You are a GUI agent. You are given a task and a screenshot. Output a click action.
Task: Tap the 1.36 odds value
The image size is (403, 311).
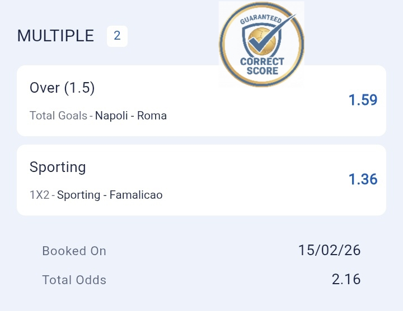(x=363, y=179)
